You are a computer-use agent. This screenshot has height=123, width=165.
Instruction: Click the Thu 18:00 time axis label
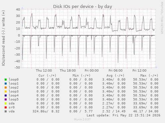coord(68,71)
